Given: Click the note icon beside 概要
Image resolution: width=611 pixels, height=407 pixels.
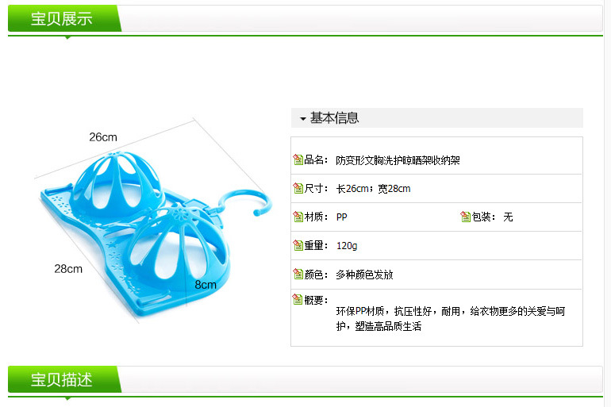Looking at the screenshot, I should pos(298,300).
